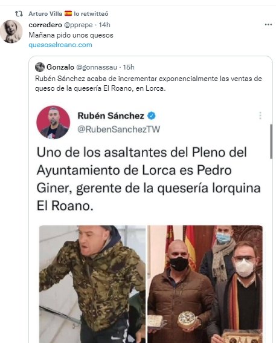Screen dimensions: 276x343
Task: Click the 14h timestamp on corredero's tweet
Action: 104,25
